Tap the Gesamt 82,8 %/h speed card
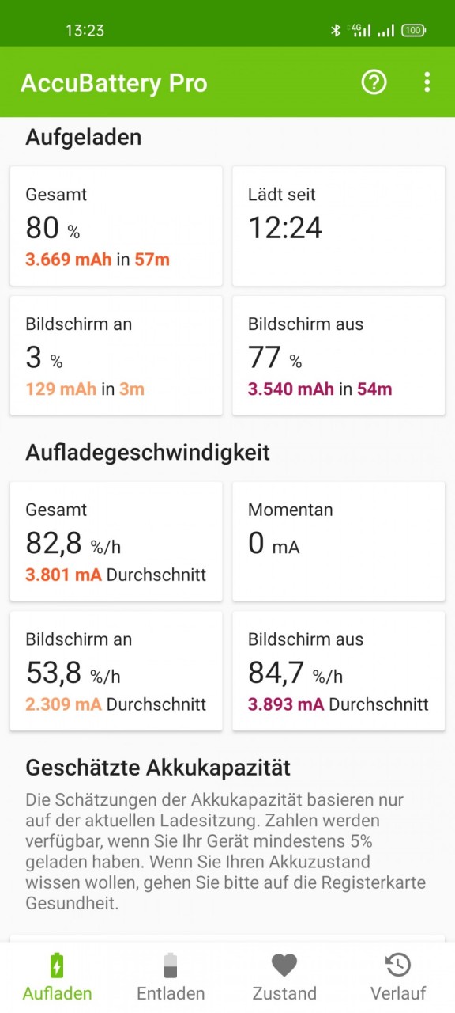455x1013 pixels. [116, 541]
